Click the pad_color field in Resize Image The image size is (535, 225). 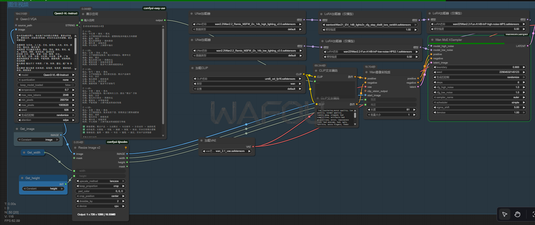pos(100,191)
